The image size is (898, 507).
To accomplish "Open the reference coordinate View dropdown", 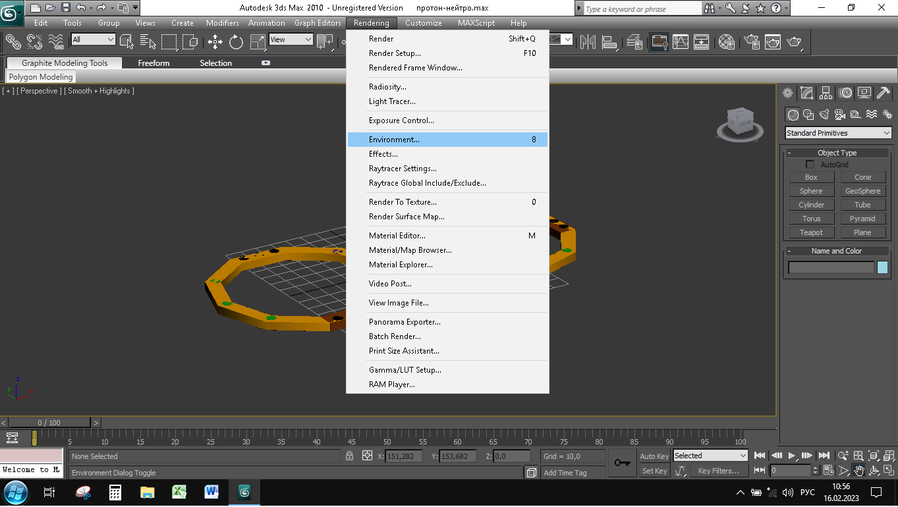I will (291, 40).
